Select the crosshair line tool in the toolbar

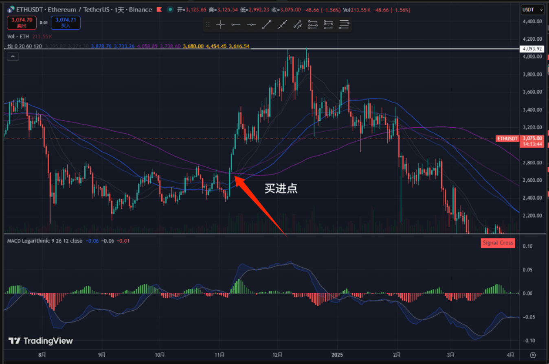point(220,25)
